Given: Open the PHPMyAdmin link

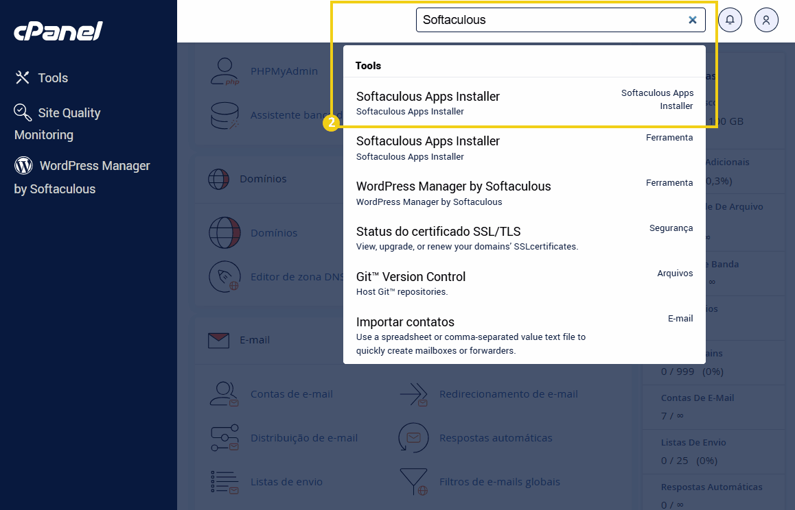Looking at the screenshot, I should click(284, 71).
